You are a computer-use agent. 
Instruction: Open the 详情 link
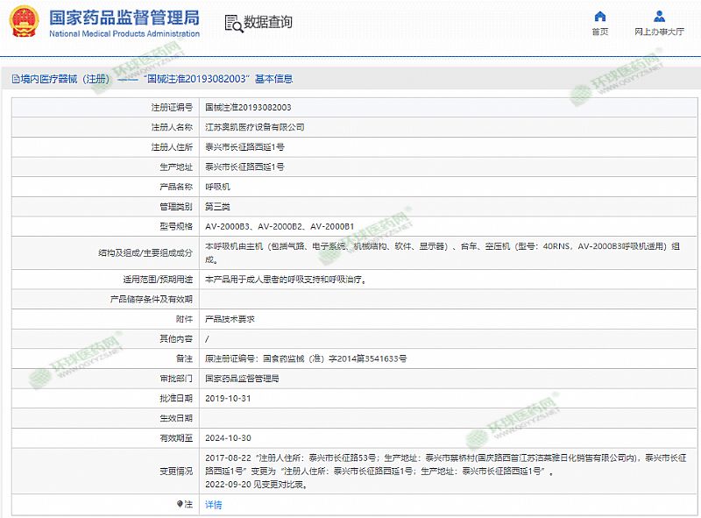[x=213, y=505]
